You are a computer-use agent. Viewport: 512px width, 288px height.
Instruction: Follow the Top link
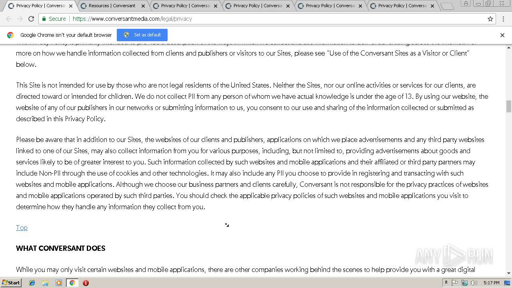pyautogui.click(x=22, y=228)
